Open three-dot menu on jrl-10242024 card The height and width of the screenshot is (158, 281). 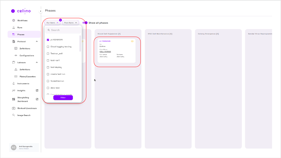pos(132,41)
